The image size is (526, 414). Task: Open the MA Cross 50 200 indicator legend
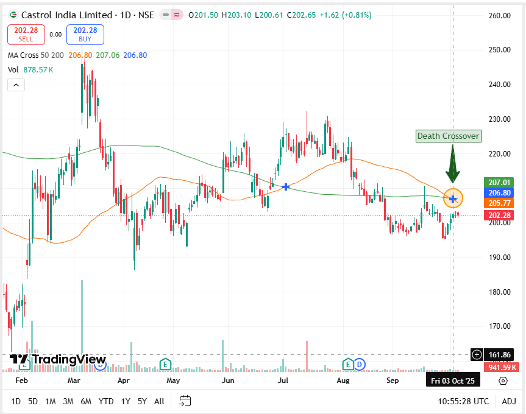[34, 55]
